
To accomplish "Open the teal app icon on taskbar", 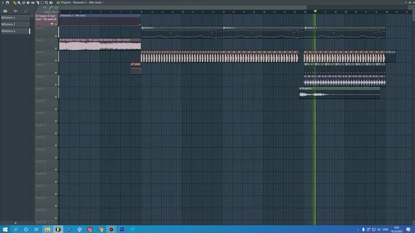I will [x=132, y=230].
